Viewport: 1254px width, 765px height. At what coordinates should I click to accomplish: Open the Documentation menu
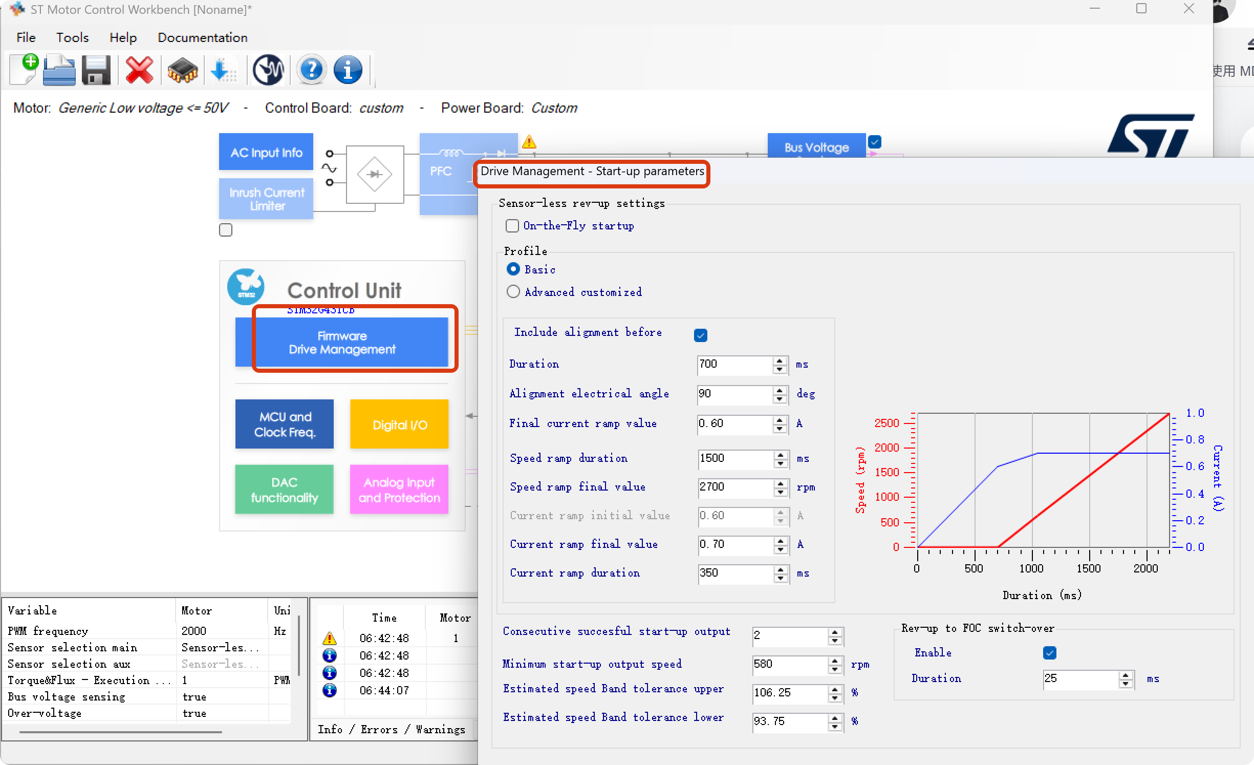coord(202,37)
